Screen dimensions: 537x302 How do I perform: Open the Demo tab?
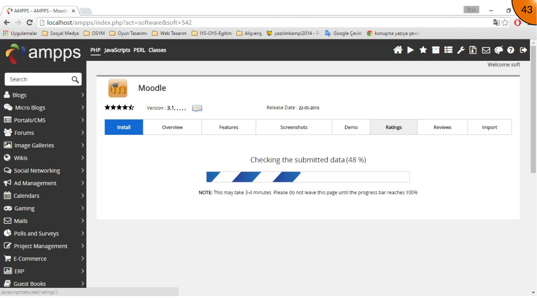tap(351, 127)
